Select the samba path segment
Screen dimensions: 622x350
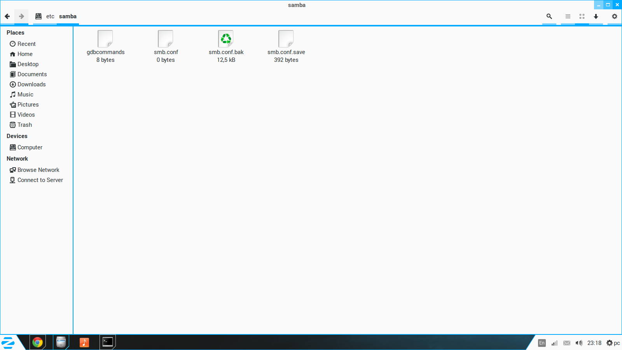point(68,16)
